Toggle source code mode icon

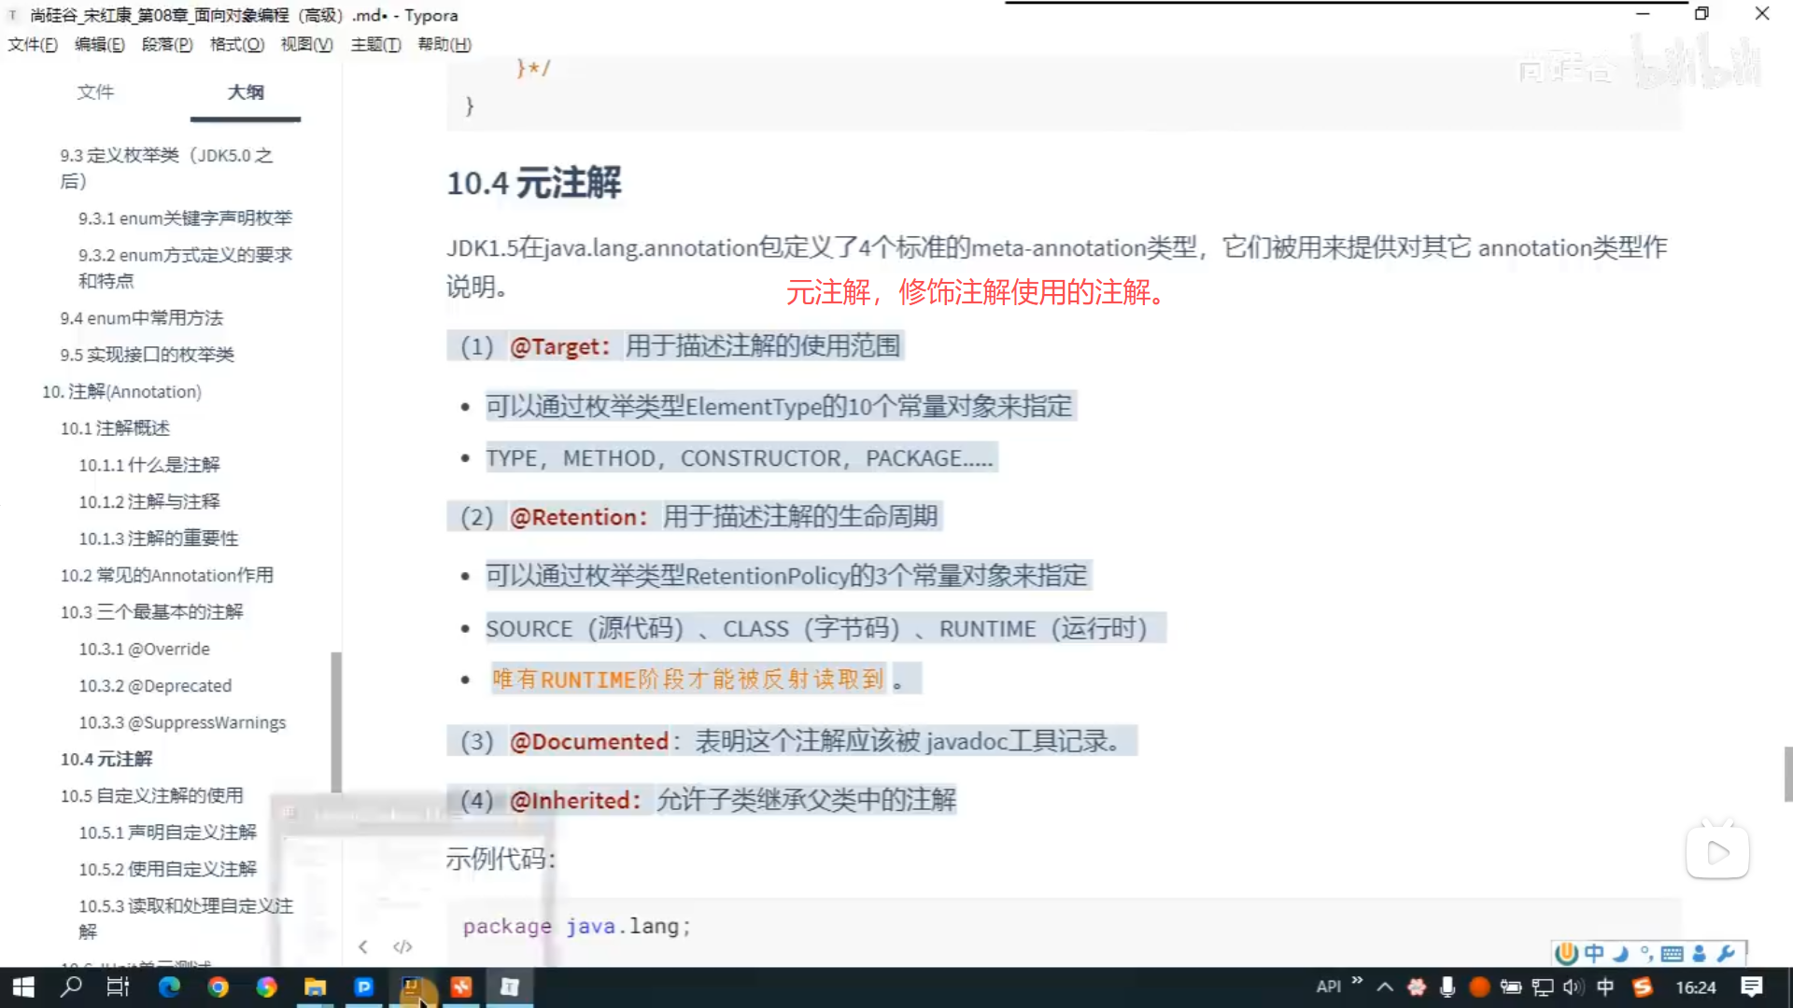[x=402, y=946]
